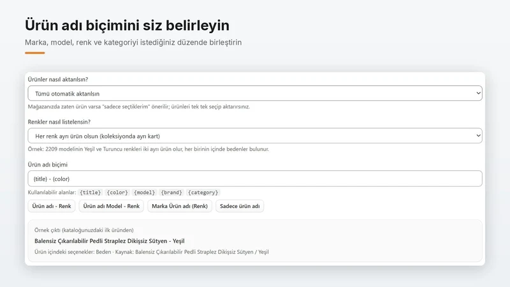This screenshot has width=510, height=287.
Task: Click the 'Renkler nasıl listelensin?' label
Action: [59, 122]
